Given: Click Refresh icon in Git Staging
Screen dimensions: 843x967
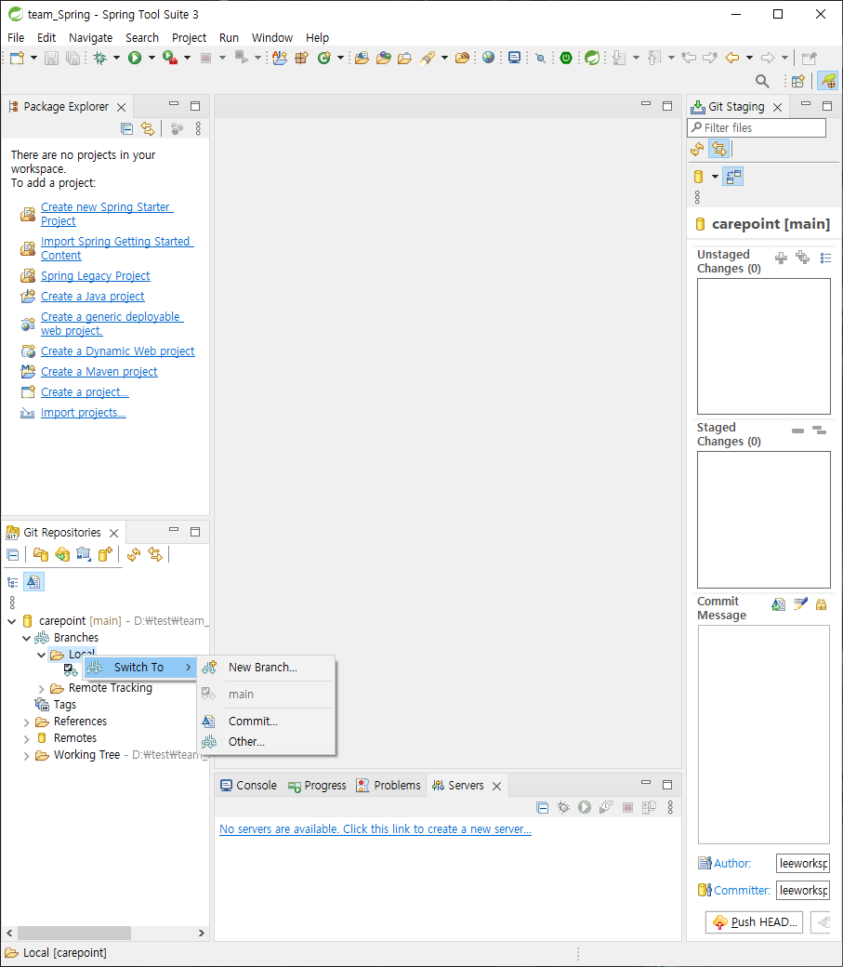Looking at the screenshot, I should (x=697, y=149).
